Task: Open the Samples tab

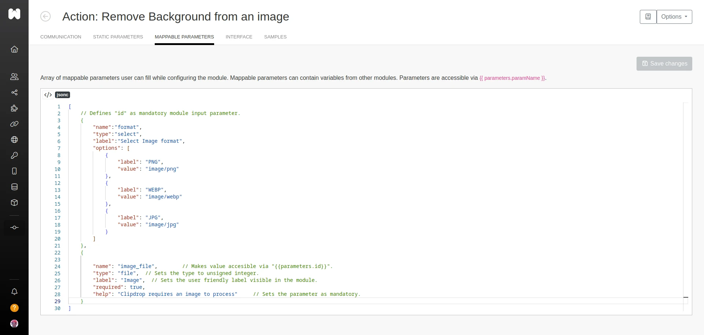Action: pyautogui.click(x=275, y=37)
